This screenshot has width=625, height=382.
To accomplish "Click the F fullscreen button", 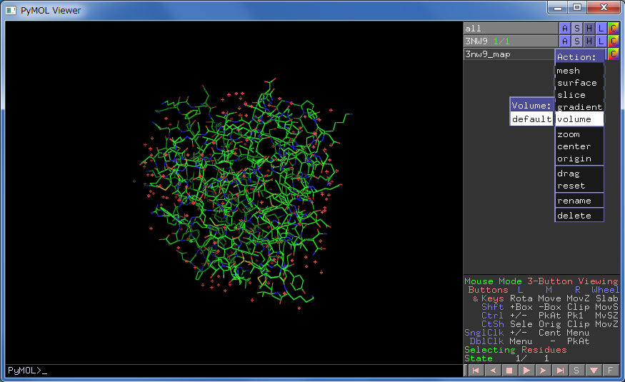I will [x=610, y=371].
